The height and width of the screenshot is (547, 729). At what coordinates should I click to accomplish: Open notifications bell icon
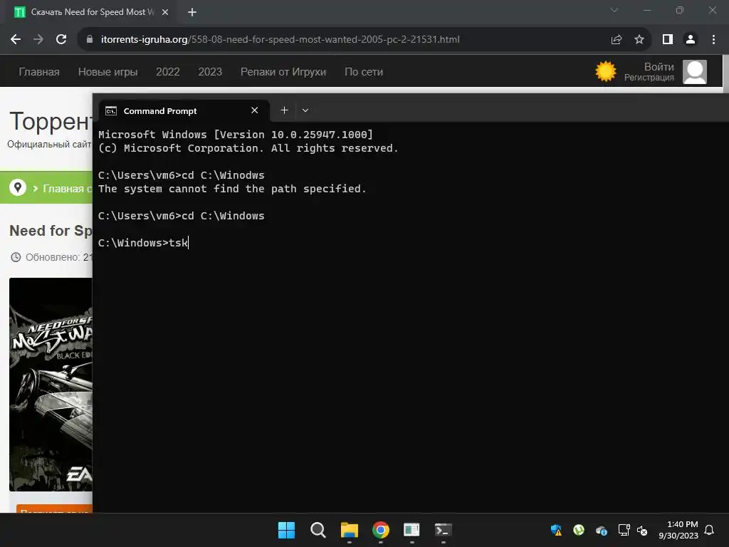coord(709,530)
